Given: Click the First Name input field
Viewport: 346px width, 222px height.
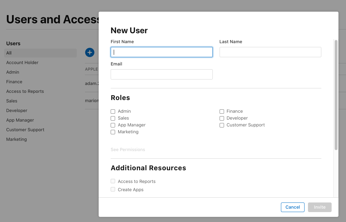Looking at the screenshot, I should tap(161, 52).
